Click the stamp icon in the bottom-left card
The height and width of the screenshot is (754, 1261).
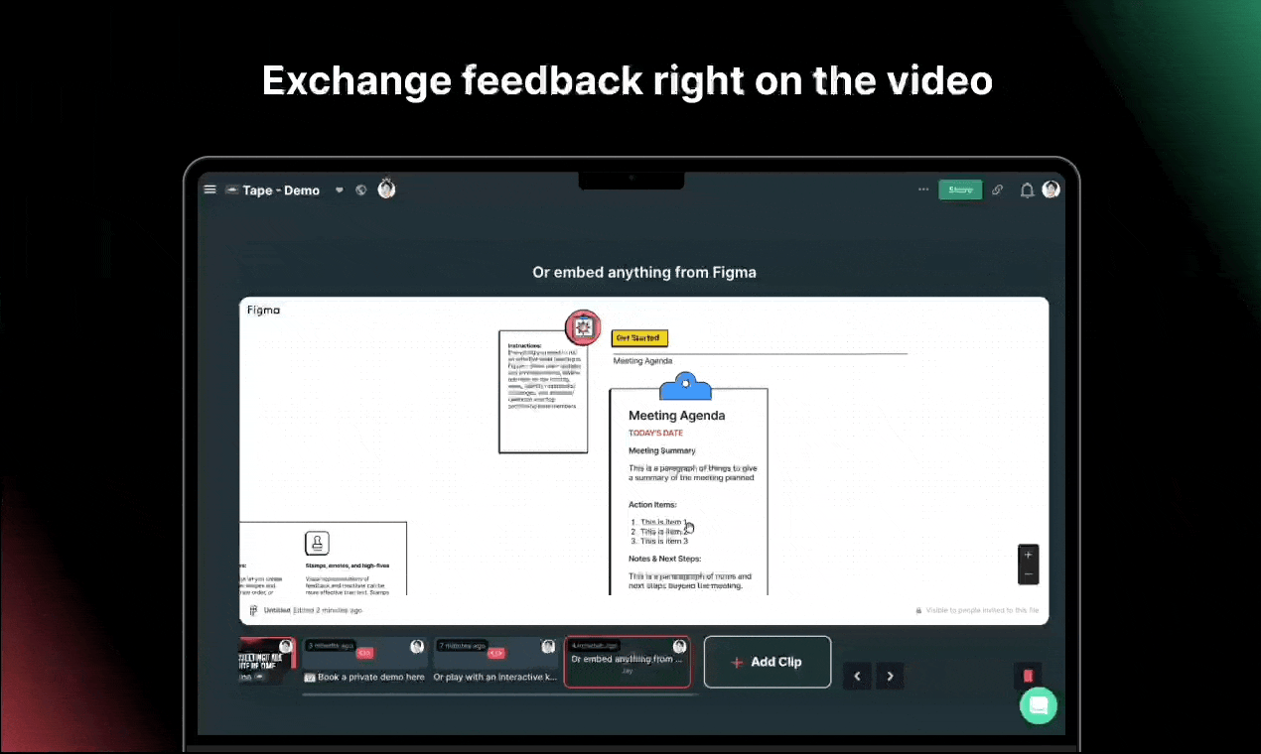point(317,543)
